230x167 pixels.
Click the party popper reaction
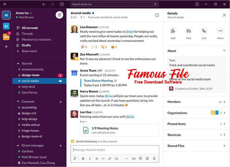click(x=84, y=47)
